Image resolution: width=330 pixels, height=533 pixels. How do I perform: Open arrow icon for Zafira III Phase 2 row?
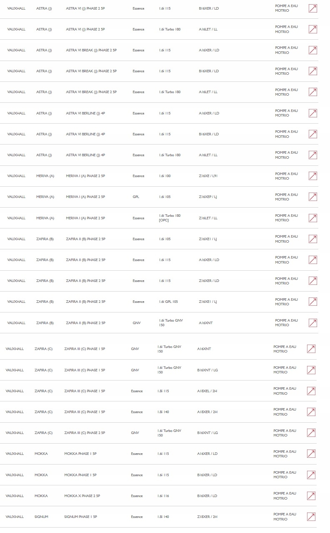(x=311, y=433)
